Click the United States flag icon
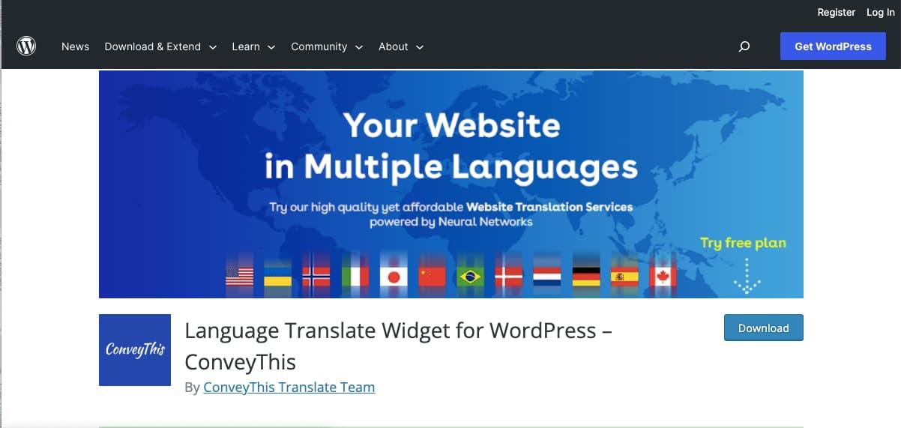The width and height of the screenshot is (901, 428). pyautogui.click(x=240, y=277)
